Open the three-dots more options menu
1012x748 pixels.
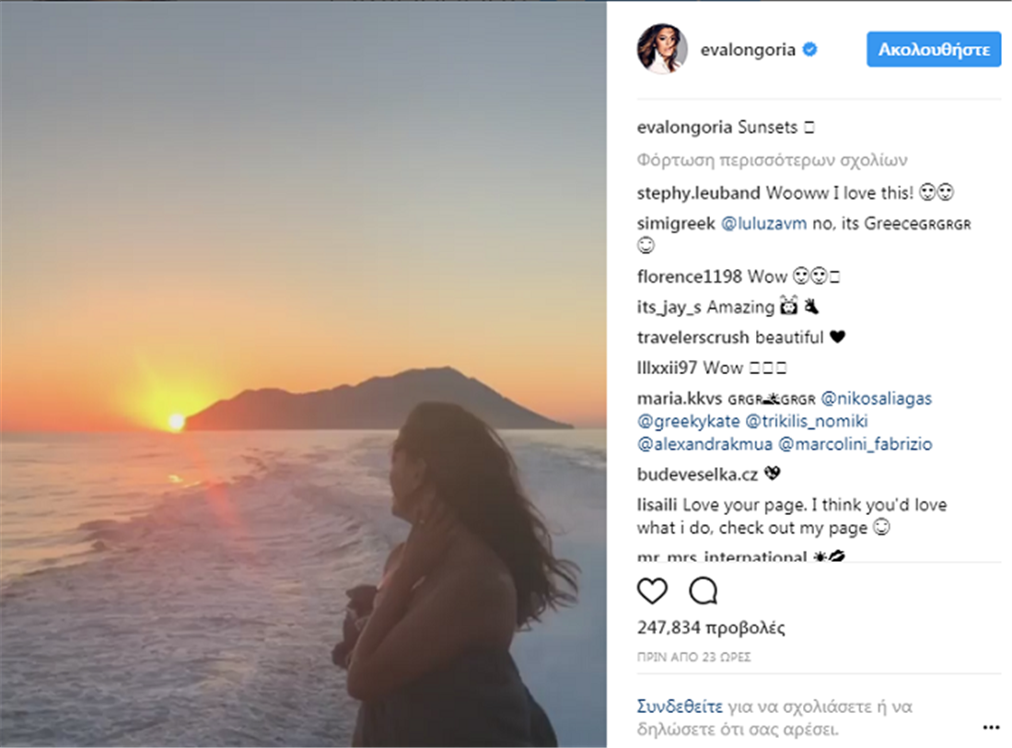pyautogui.click(x=991, y=726)
